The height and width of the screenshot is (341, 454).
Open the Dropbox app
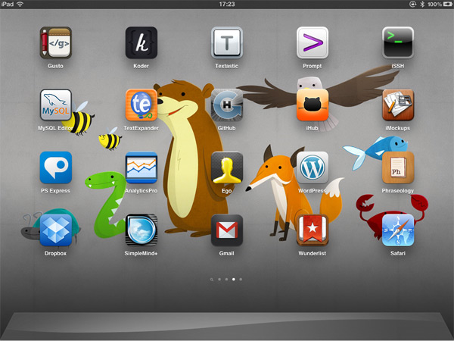coord(55,230)
